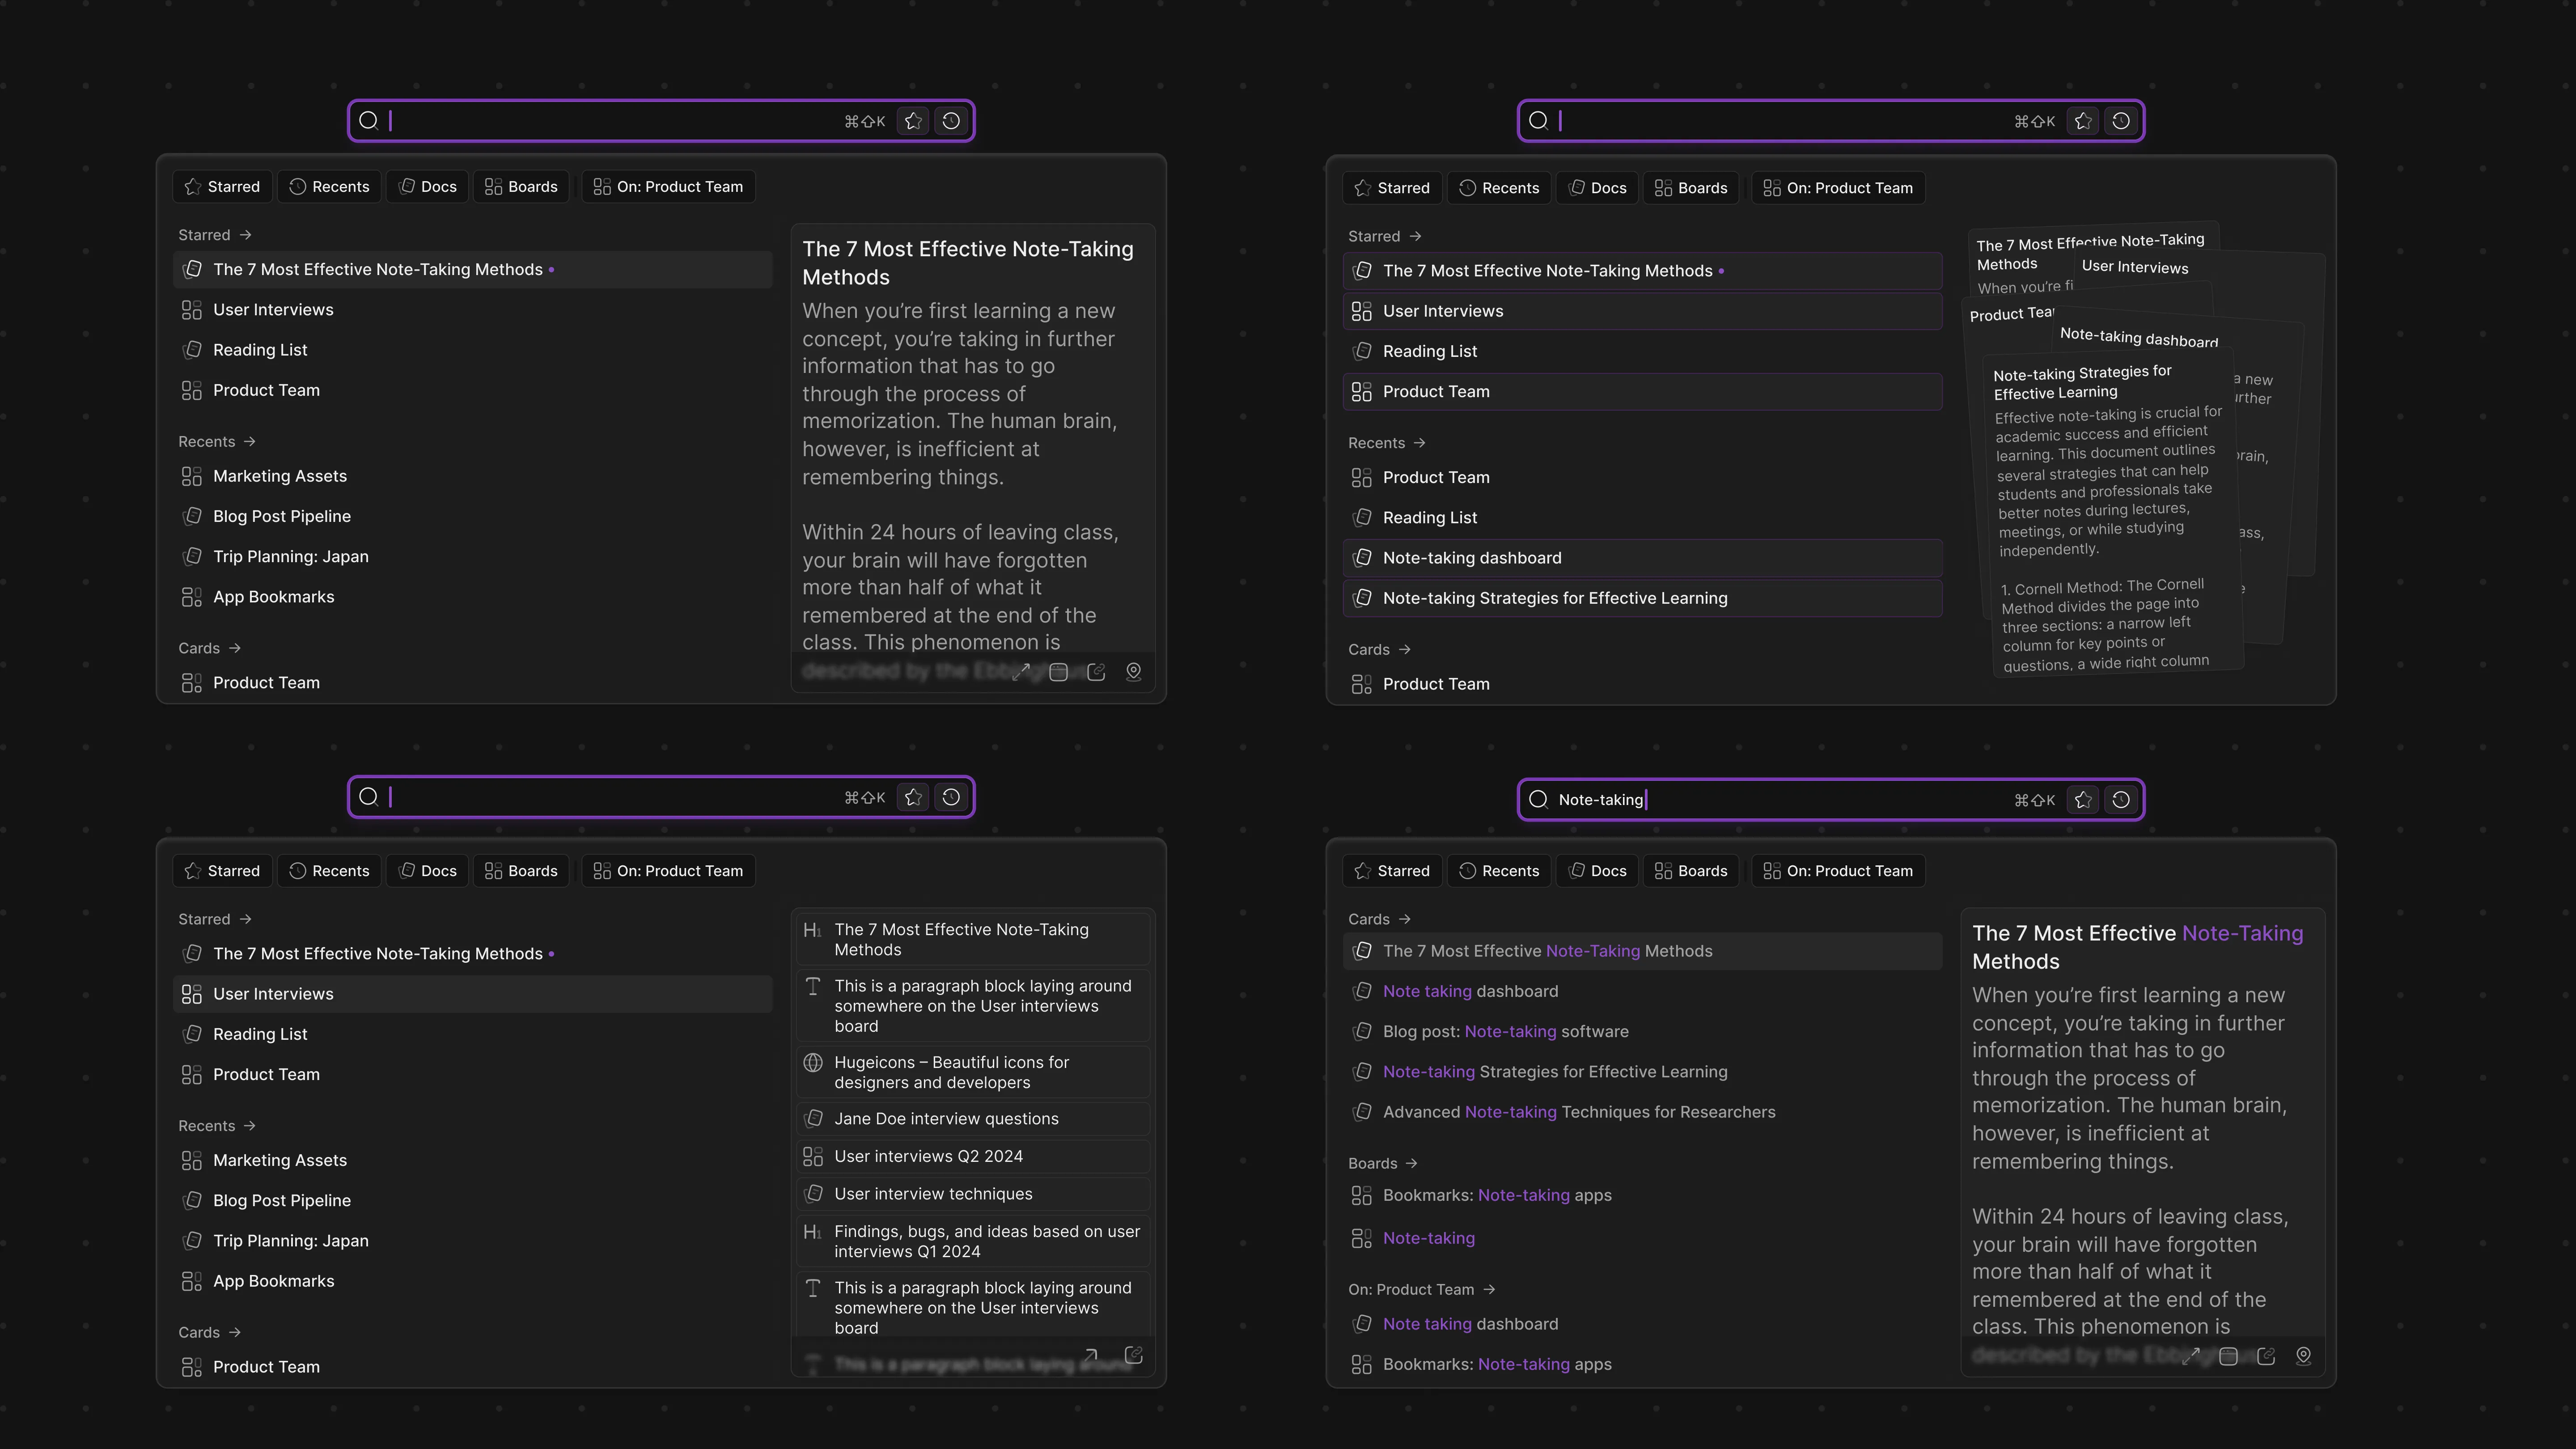Click magnifier icon beside typed 'Note-taking' query

(1538, 799)
